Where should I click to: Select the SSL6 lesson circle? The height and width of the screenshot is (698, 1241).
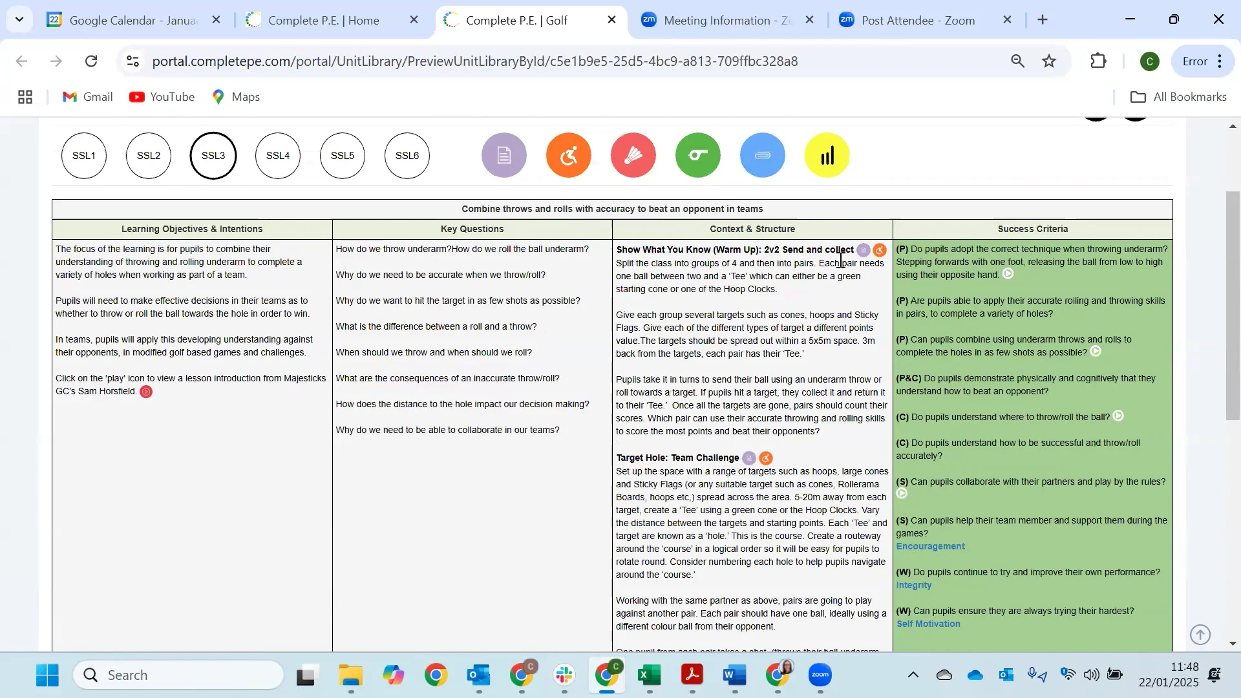(x=407, y=156)
